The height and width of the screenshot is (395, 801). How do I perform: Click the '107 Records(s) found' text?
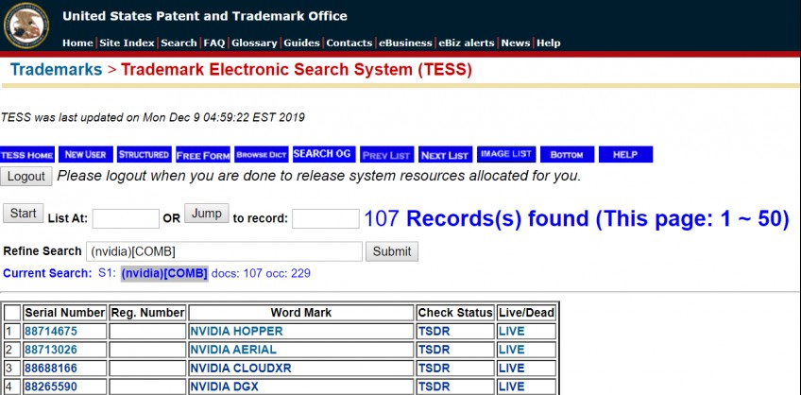tap(476, 218)
